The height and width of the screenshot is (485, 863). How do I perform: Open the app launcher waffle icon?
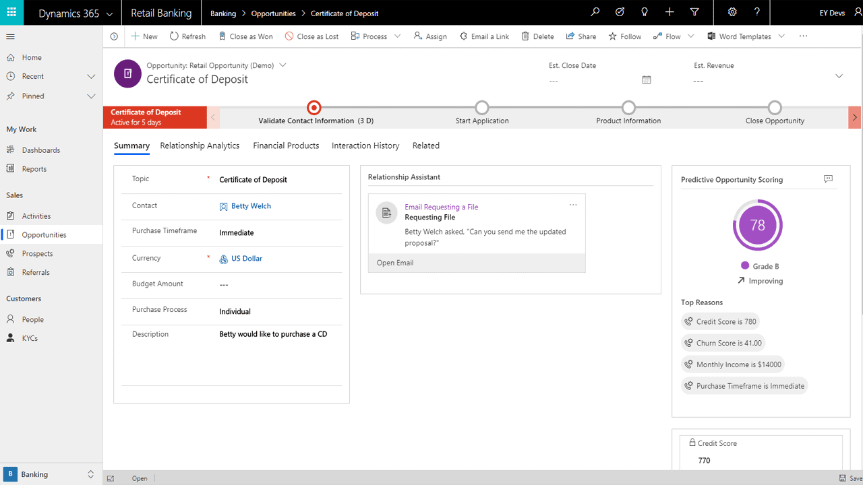pyautogui.click(x=11, y=13)
